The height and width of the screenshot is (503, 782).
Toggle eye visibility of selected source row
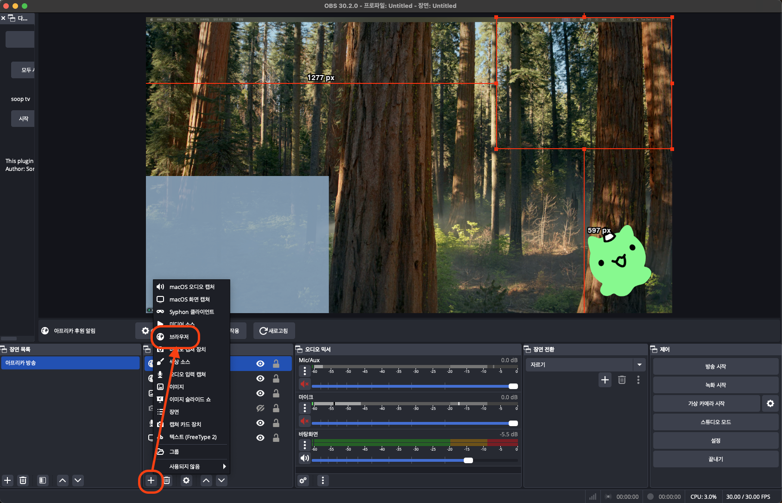point(260,364)
